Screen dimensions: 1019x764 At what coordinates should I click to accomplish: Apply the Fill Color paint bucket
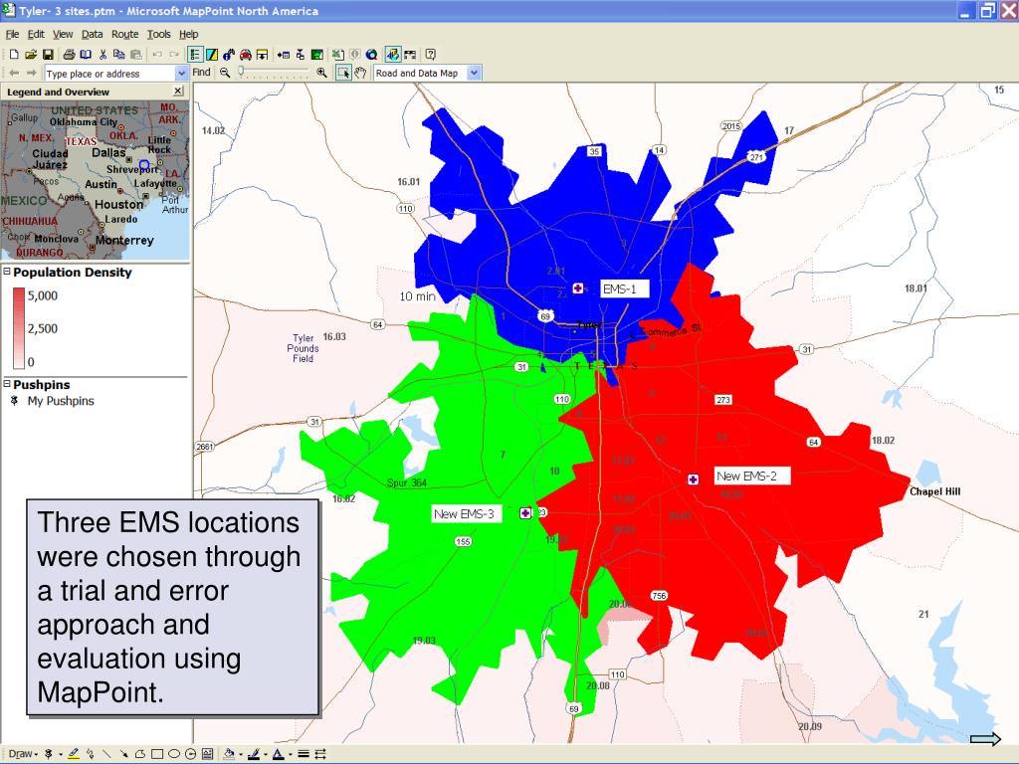(x=229, y=754)
